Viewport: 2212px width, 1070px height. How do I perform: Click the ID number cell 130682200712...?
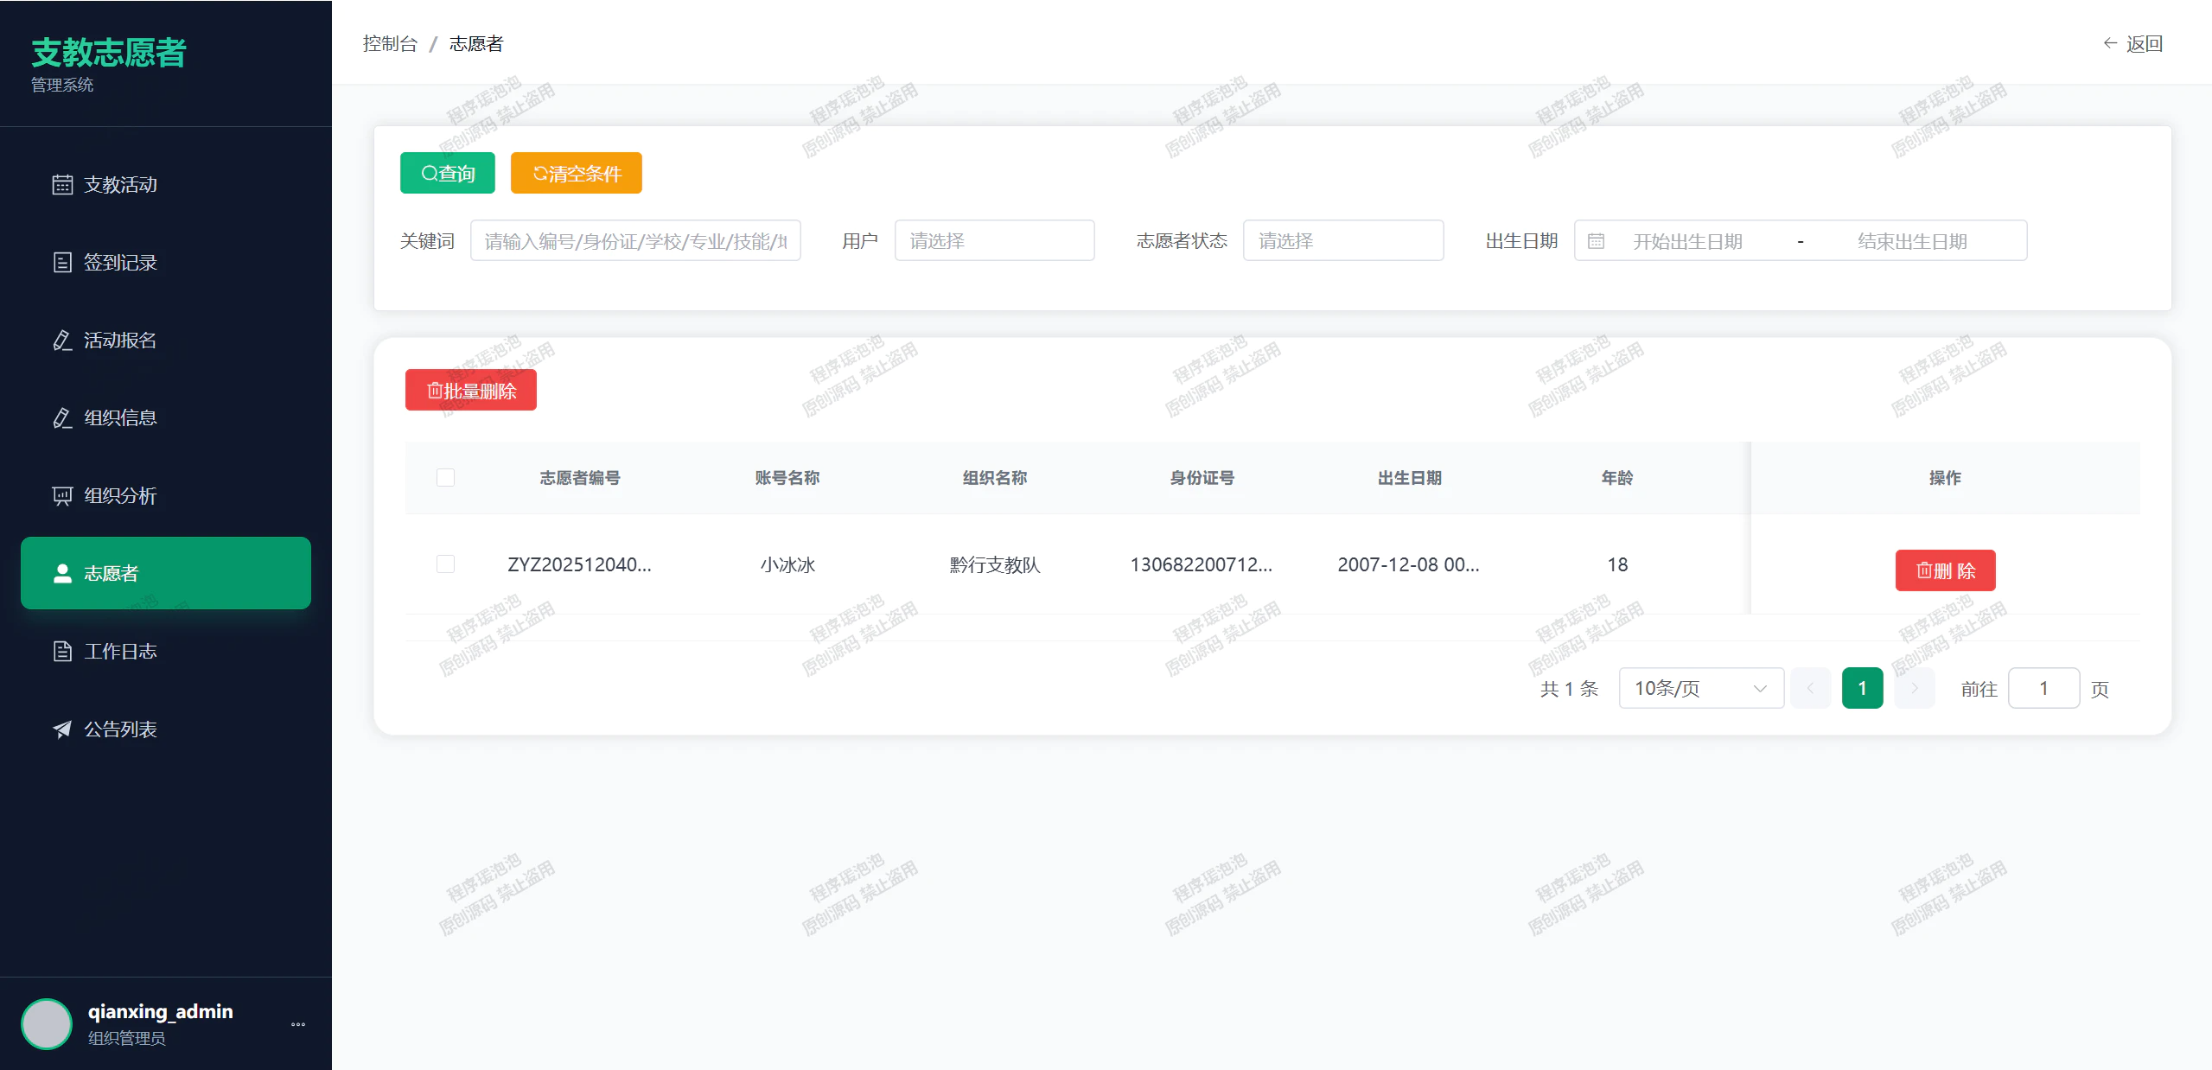coord(1202,564)
